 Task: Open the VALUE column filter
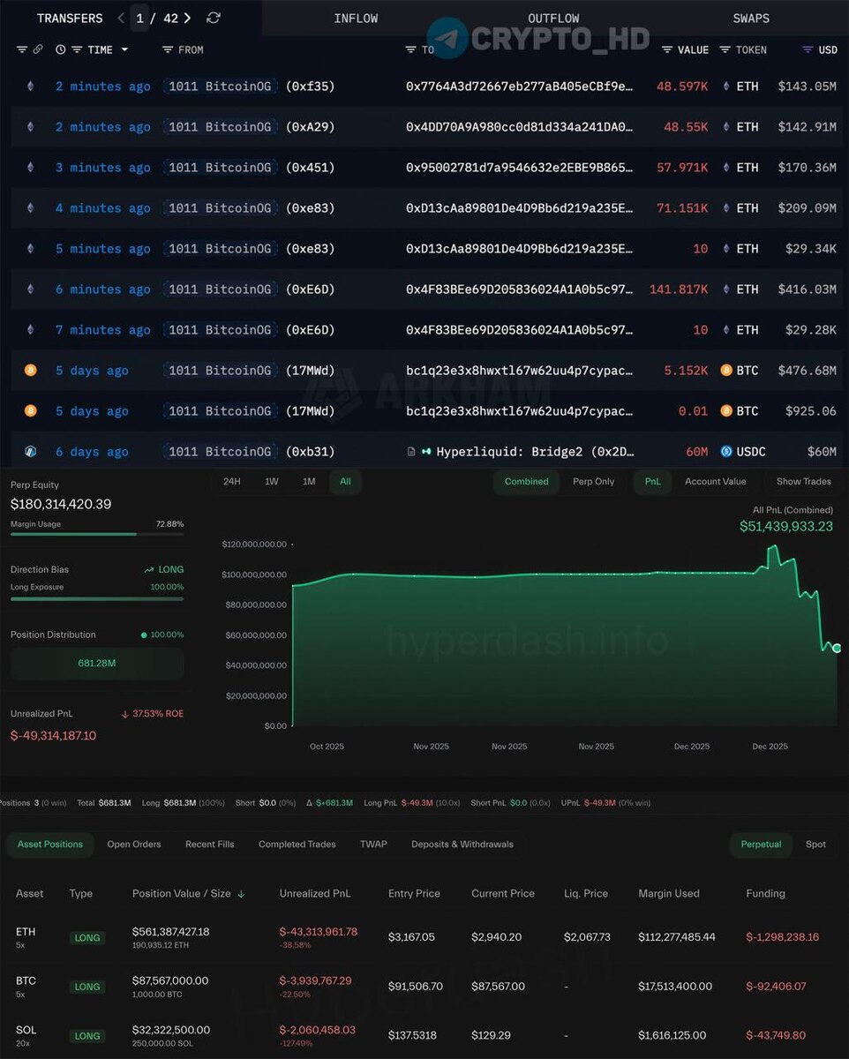[x=667, y=49]
